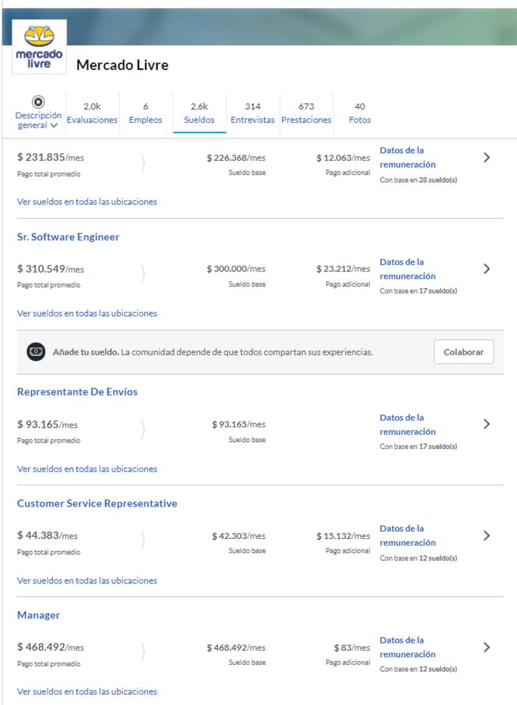Click the money icon beside Añade tu sueldo
This screenshot has height=705, width=517.
(x=36, y=352)
